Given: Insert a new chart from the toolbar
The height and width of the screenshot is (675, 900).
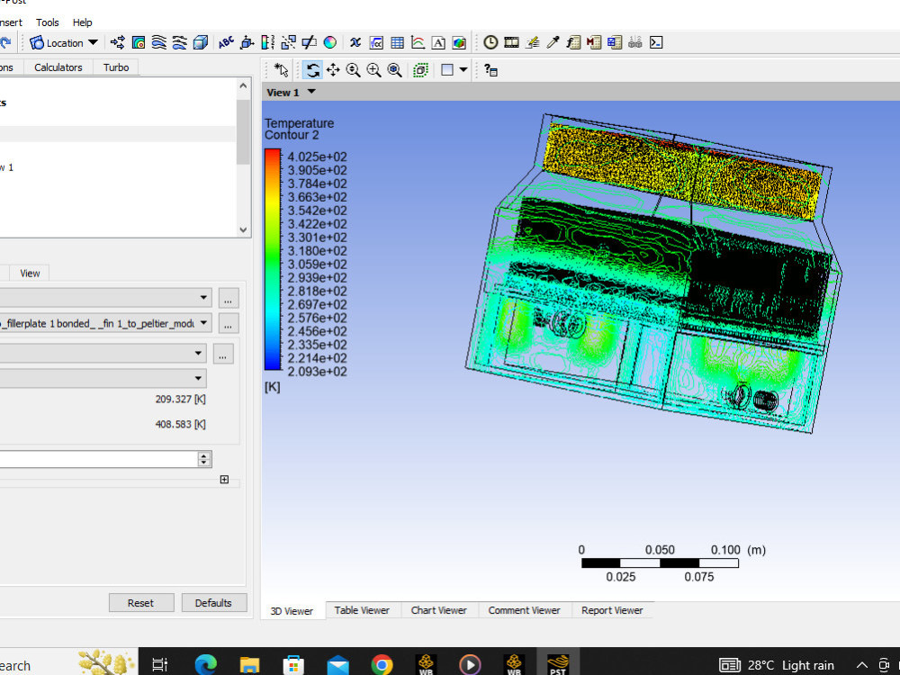Looking at the screenshot, I should click(418, 41).
